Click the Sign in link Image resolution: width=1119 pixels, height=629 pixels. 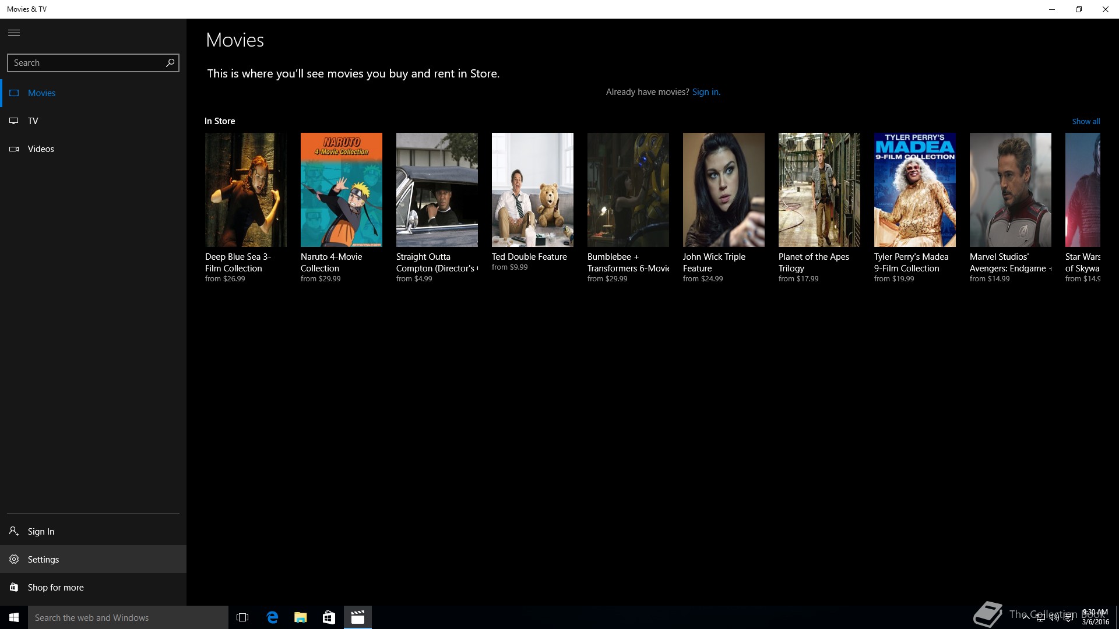pos(706,92)
